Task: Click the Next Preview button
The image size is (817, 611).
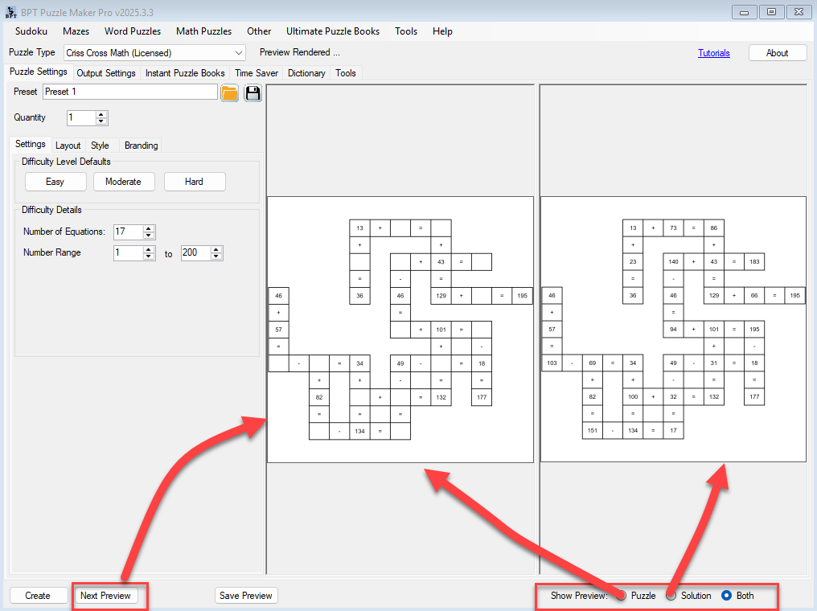Action: [105, 596]
